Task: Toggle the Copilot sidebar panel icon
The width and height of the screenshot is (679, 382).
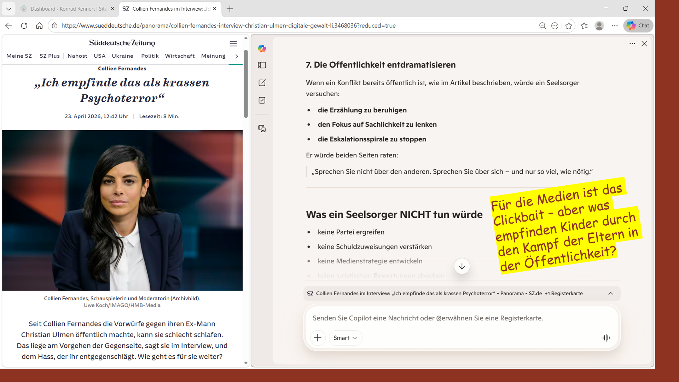Action: pos(262,65)
